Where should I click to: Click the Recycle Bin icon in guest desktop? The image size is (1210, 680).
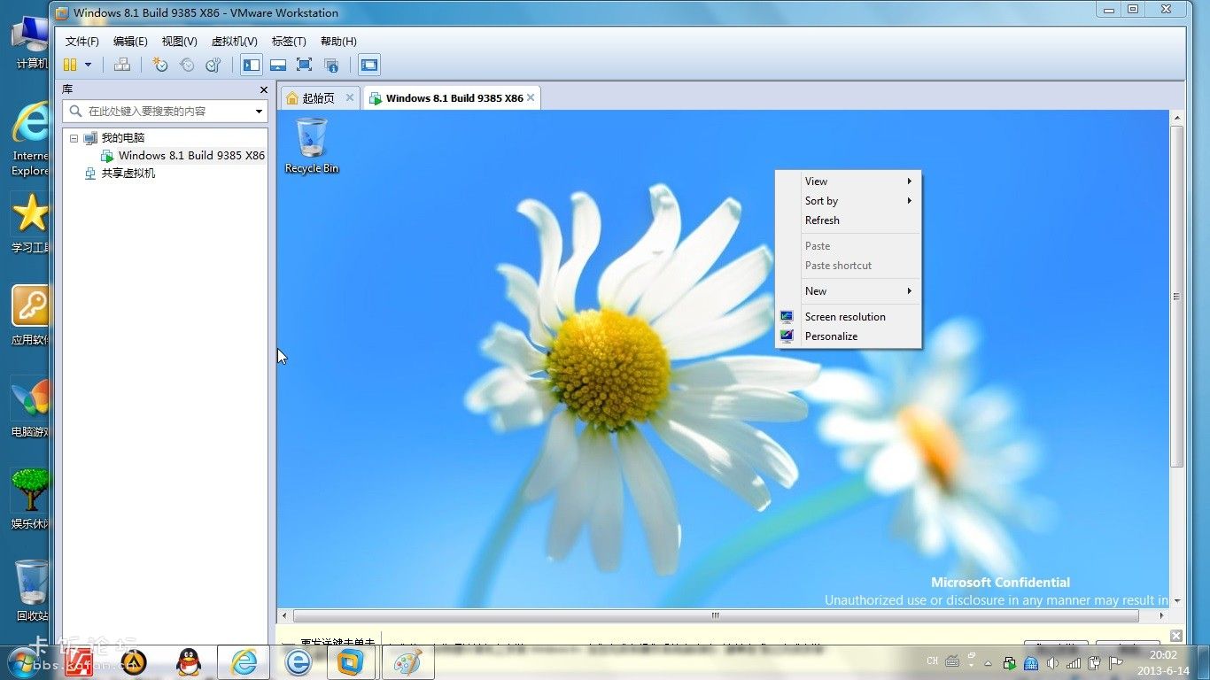(311, 146)
